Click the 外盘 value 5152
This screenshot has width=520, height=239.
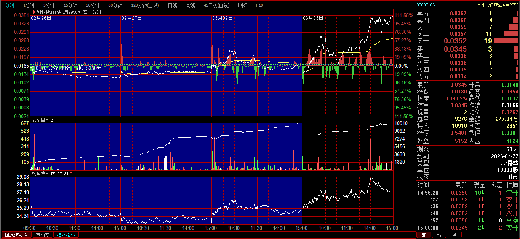pos(461,141)
